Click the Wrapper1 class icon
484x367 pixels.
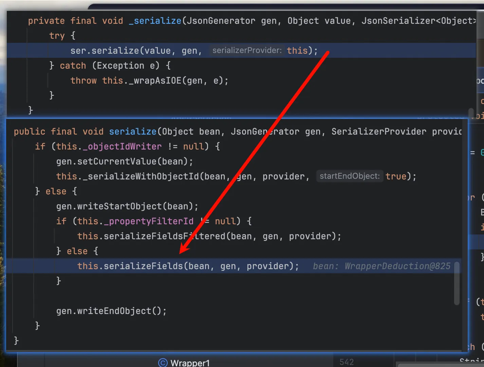pyautogui.click(x=163, y=363)
